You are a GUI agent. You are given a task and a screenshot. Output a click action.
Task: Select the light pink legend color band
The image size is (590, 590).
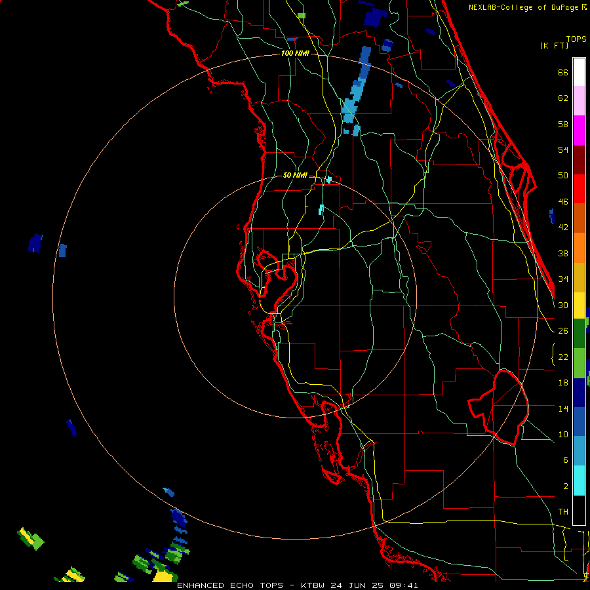click(x=579, y=101)
